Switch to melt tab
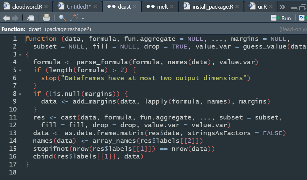Screen dimensions: 307x180 pyautogui.click(x=162, y=7)
